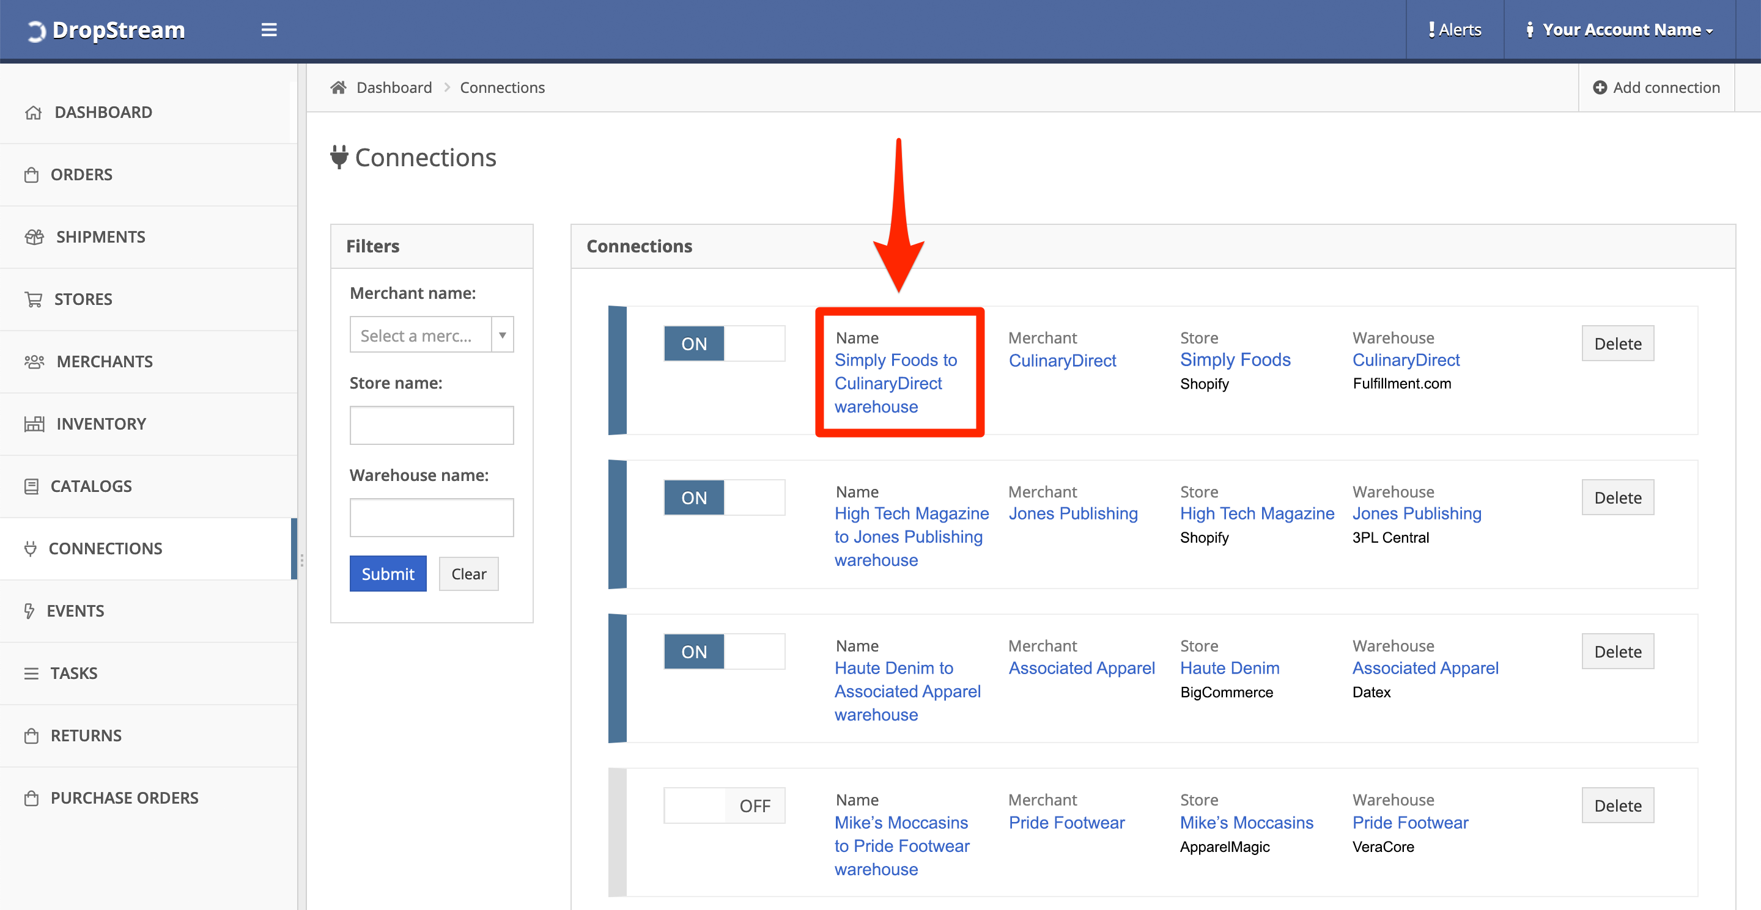Image resolution: width=1761 pixels, height=910 pixels.
Task: Turn on the Mike's Moccasins connection switch
Action: click(x=724, y=806)
